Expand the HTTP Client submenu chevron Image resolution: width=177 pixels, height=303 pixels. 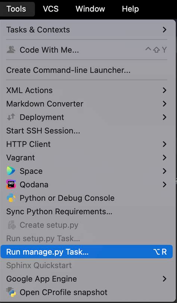click(164, 144)
